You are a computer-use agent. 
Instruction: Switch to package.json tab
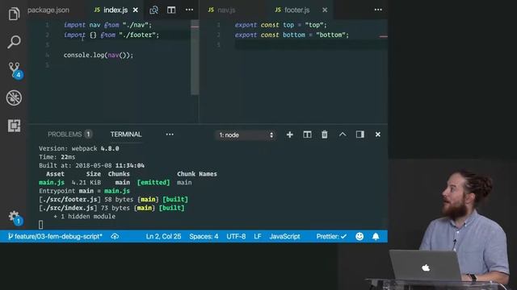pyautogui.click(x=48, y=10)
